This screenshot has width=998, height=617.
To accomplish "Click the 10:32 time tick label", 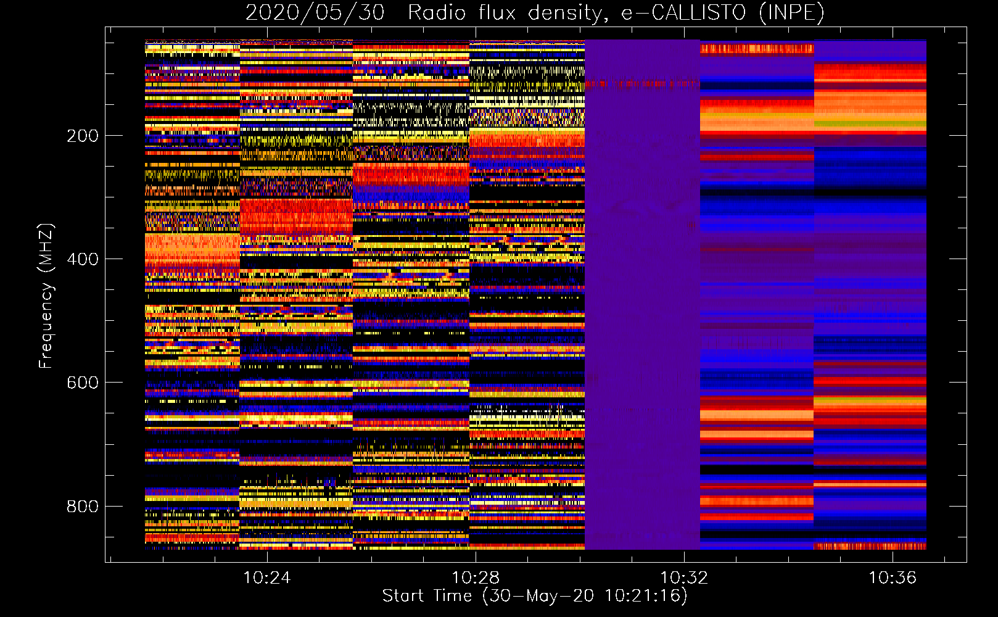I will click(684, 578).
